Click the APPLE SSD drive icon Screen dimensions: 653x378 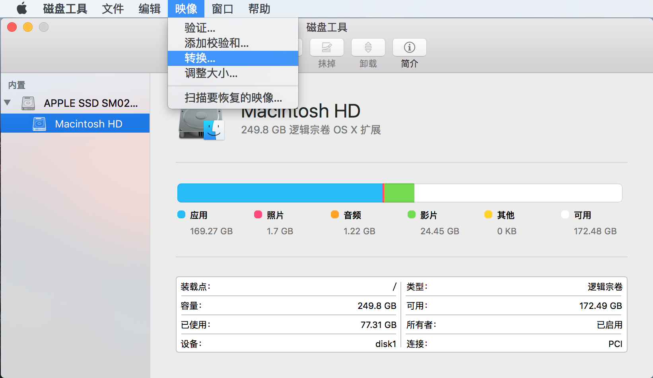[28, 103]
